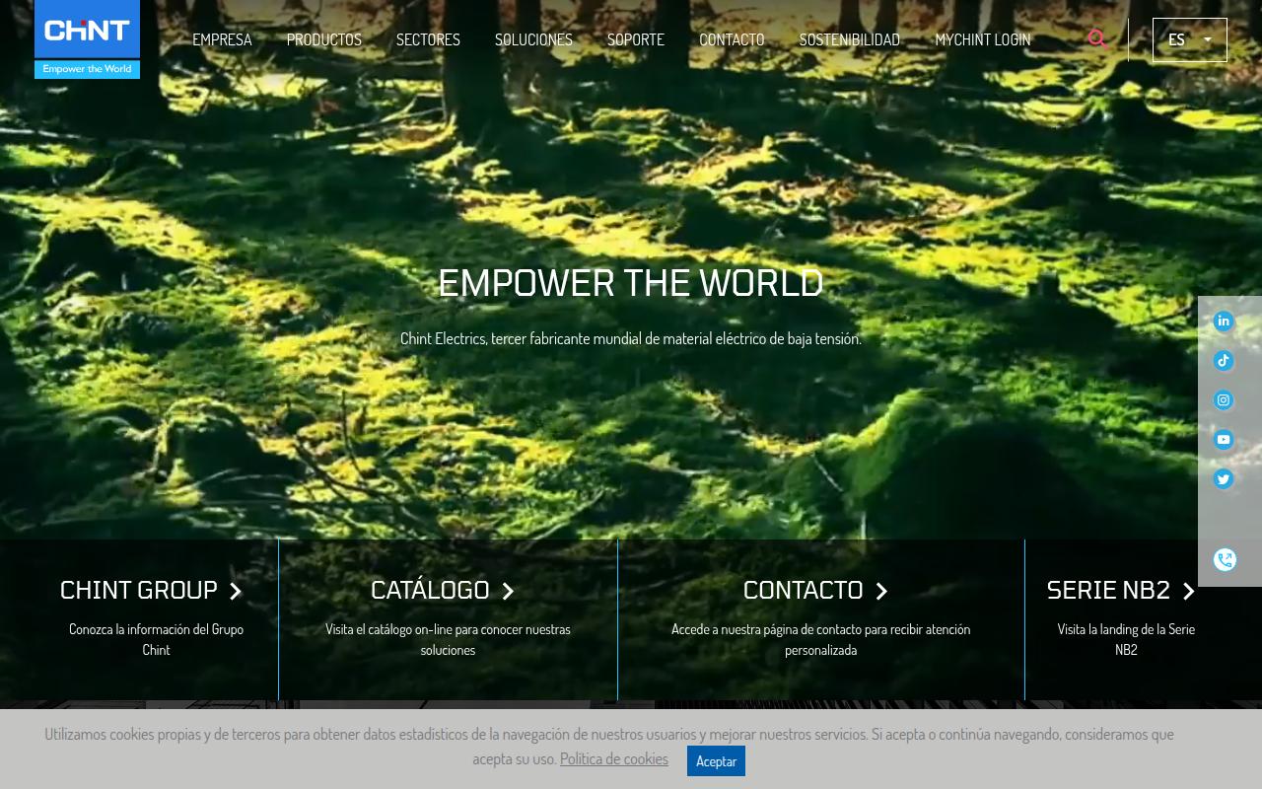
Task: Click the arrow next to CHINT GROUP
Action: [x=236, y=591]
